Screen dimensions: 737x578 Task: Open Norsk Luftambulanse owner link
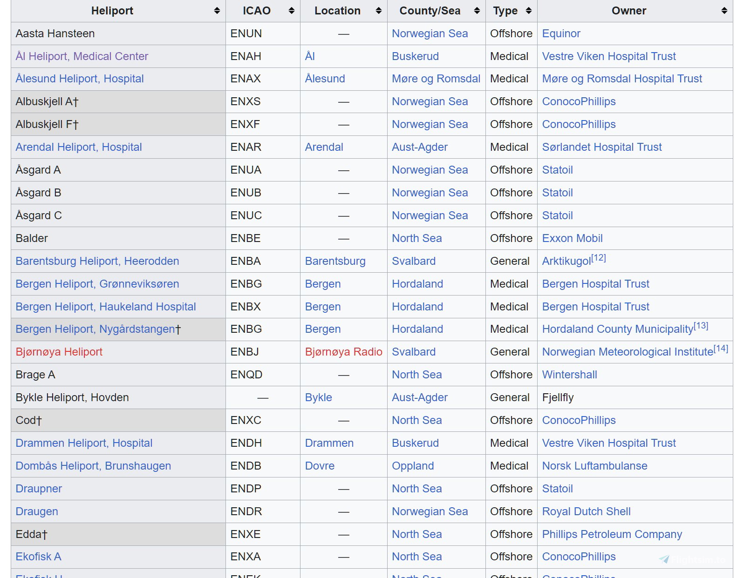click(595, 466)
